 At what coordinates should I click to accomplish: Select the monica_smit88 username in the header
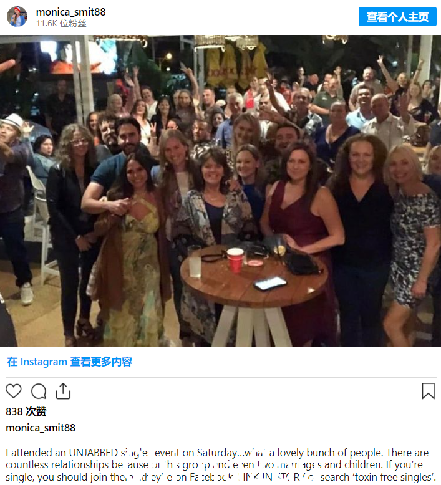tap(71, 12)
